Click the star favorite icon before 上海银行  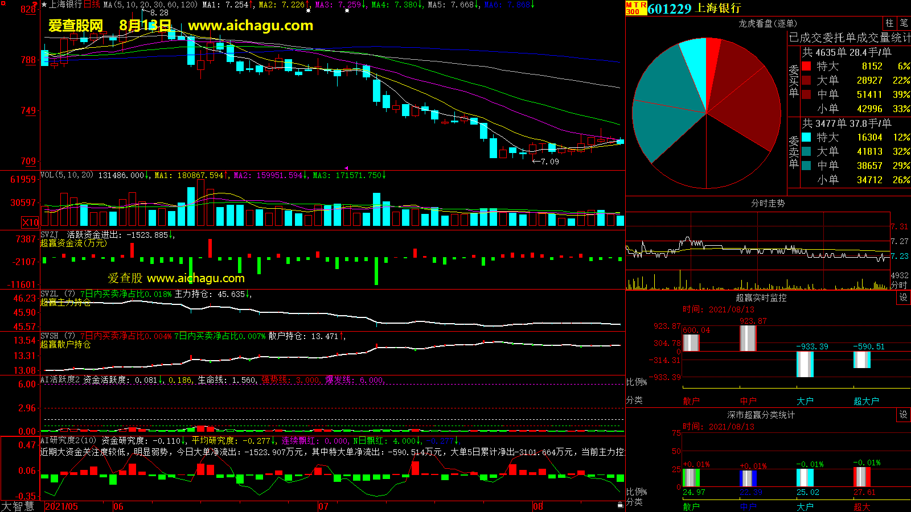44,5
